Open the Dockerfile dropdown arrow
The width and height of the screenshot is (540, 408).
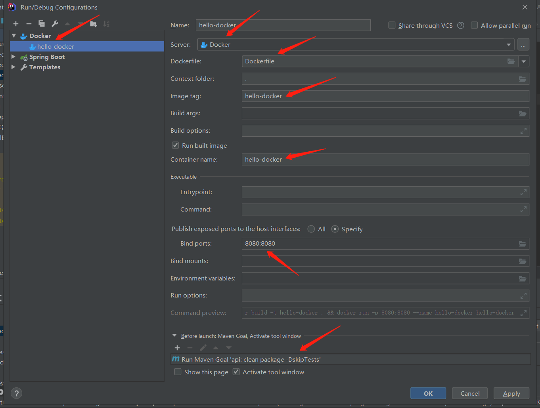pyautogui.click(x=524, y=61)
